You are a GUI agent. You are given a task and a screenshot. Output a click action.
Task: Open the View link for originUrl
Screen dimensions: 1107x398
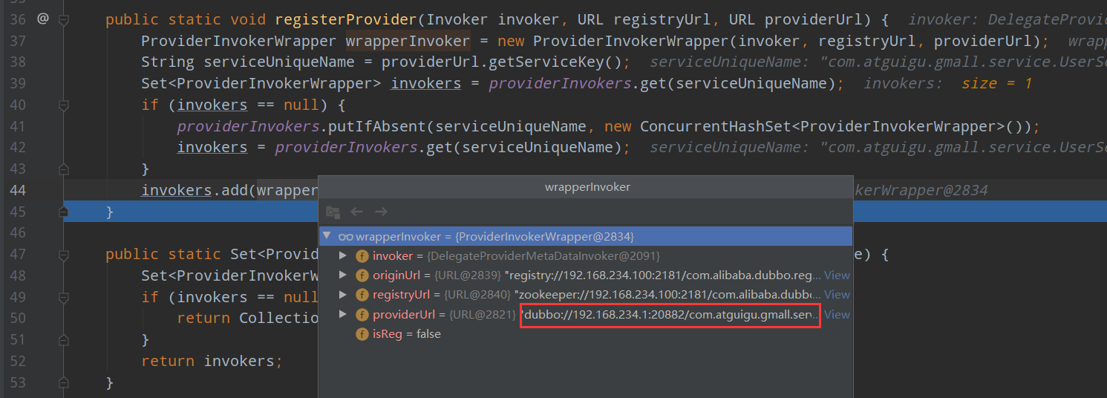(837, 275)
